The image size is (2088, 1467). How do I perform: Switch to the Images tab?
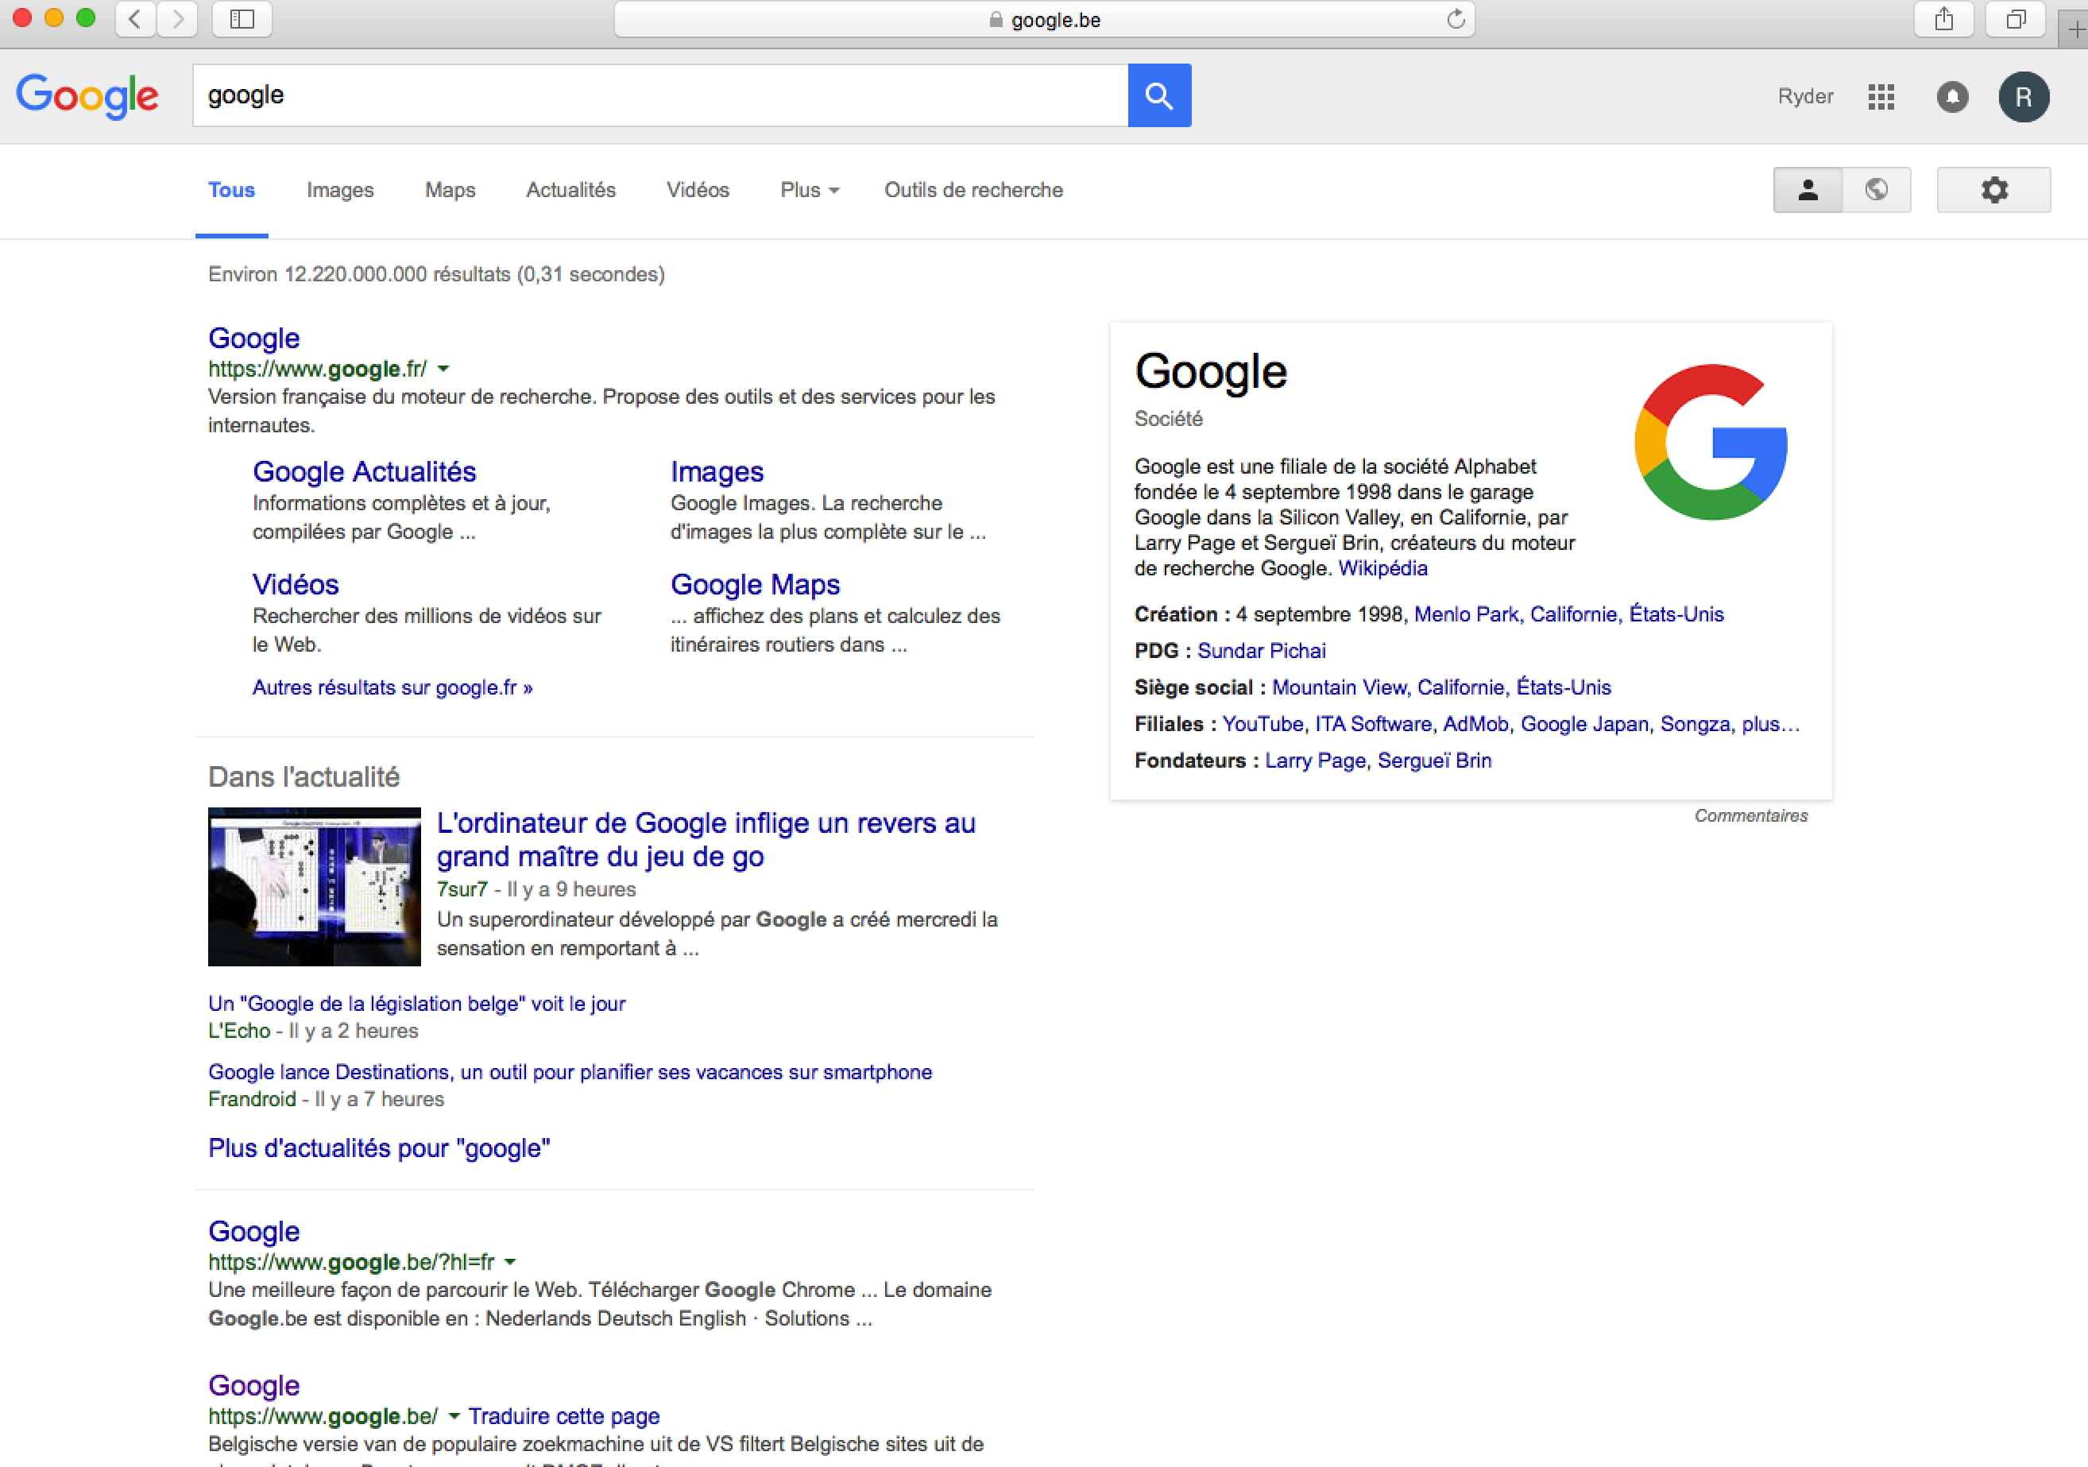tap(340, 190)
